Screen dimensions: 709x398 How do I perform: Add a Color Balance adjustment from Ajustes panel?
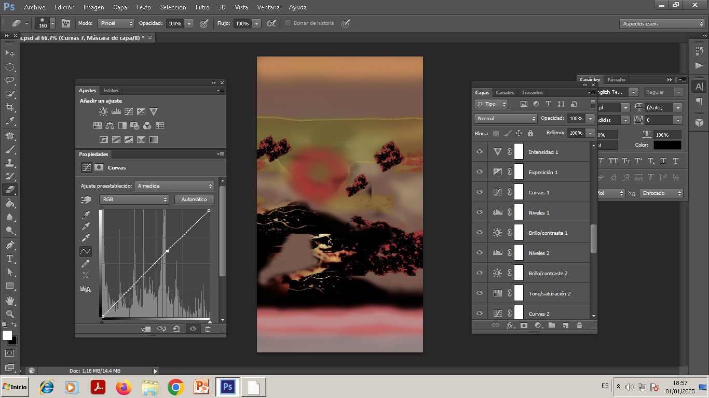[110, 125]
